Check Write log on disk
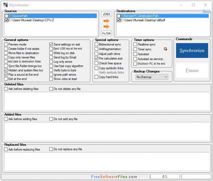213x181 pixels. [51, 53]
